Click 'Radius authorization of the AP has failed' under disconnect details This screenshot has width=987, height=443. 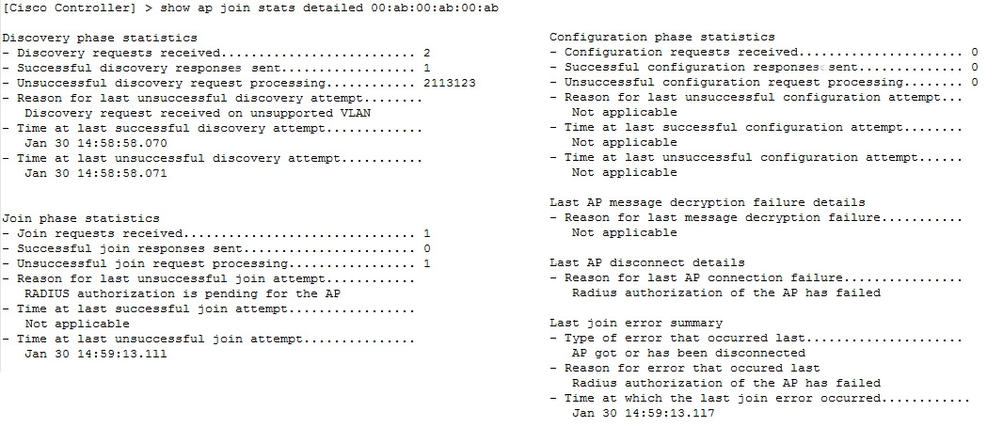pyautogui.click(x=726, y=293)
